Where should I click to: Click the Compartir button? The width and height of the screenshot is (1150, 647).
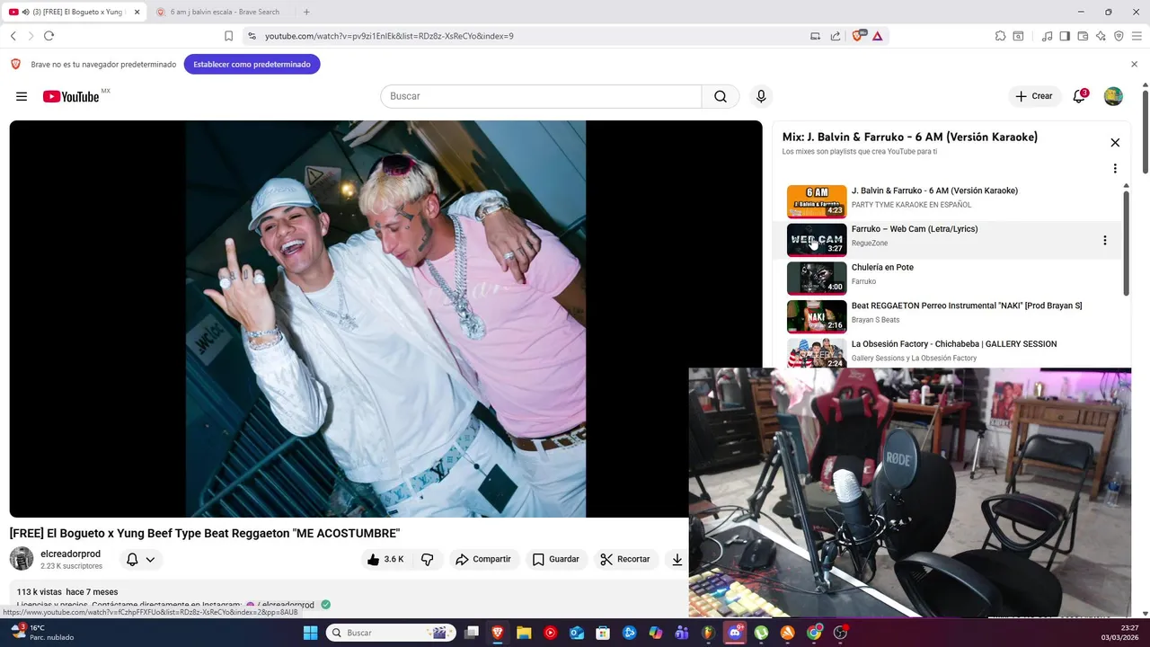[x=483, y=559]
